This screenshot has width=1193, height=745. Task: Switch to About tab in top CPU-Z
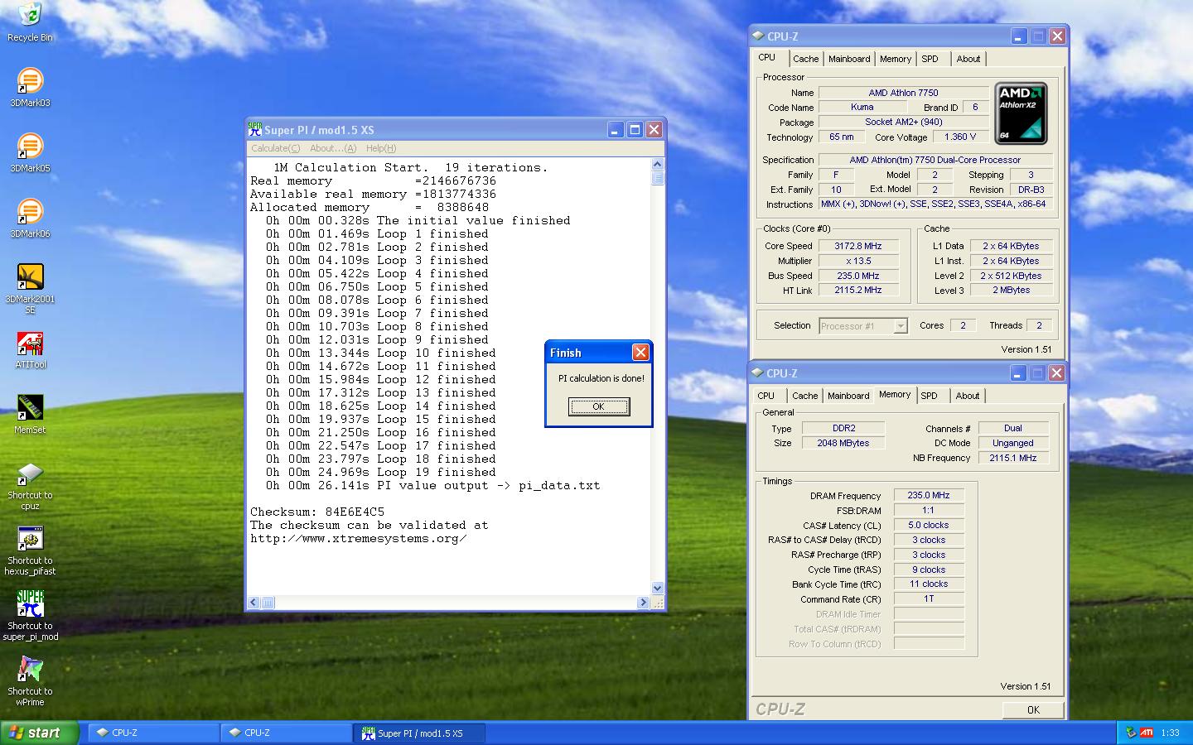click(x=968, y=59)
